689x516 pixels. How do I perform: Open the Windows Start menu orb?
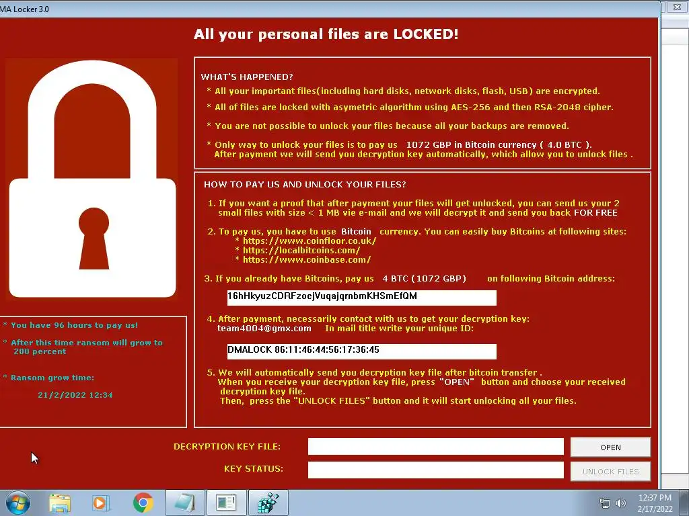pyautogui.click(x=17, y=503)
